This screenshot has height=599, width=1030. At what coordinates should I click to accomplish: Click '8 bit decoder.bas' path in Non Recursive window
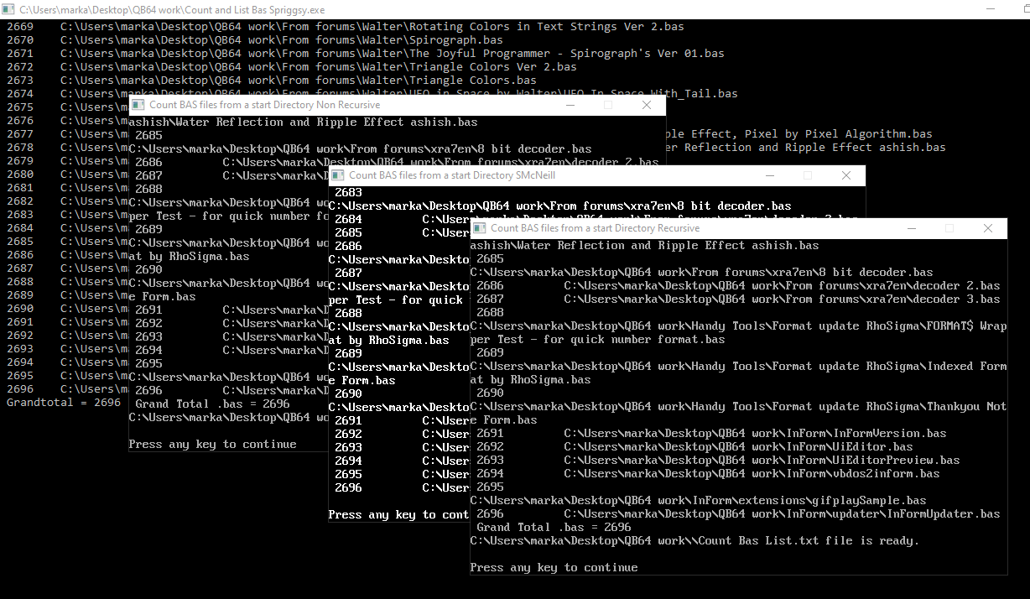pos(360,148)
